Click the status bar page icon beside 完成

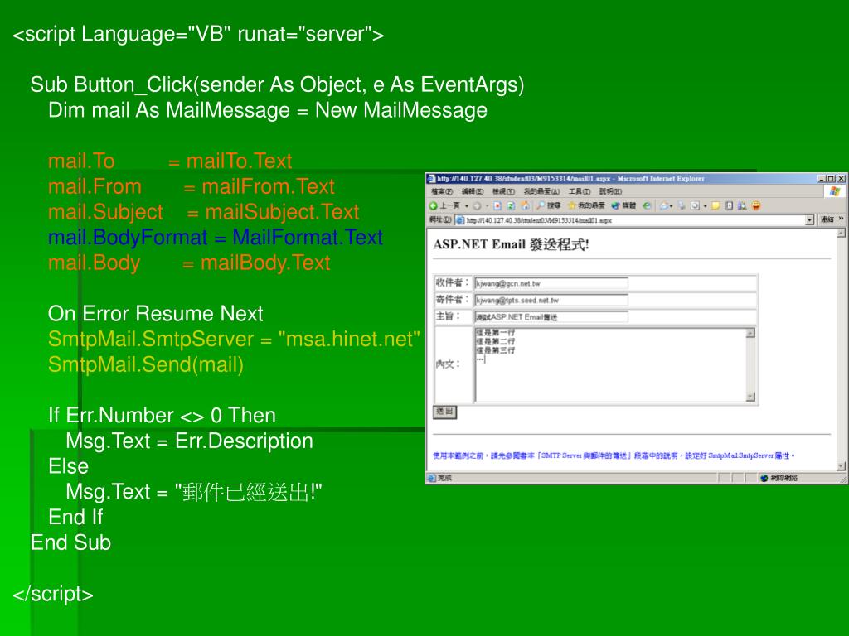pyautogui.click(x=431, y=478)
